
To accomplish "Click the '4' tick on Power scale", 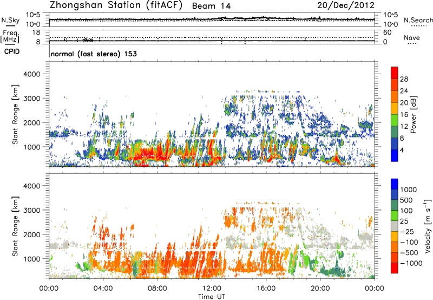I will click(402, 151).
